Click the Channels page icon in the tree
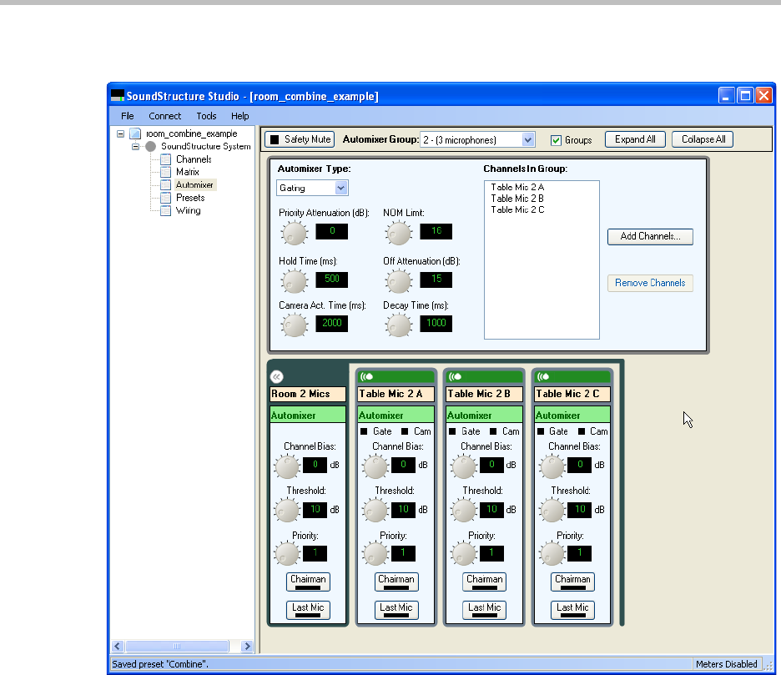781x675 pixels. click(165, 159)
